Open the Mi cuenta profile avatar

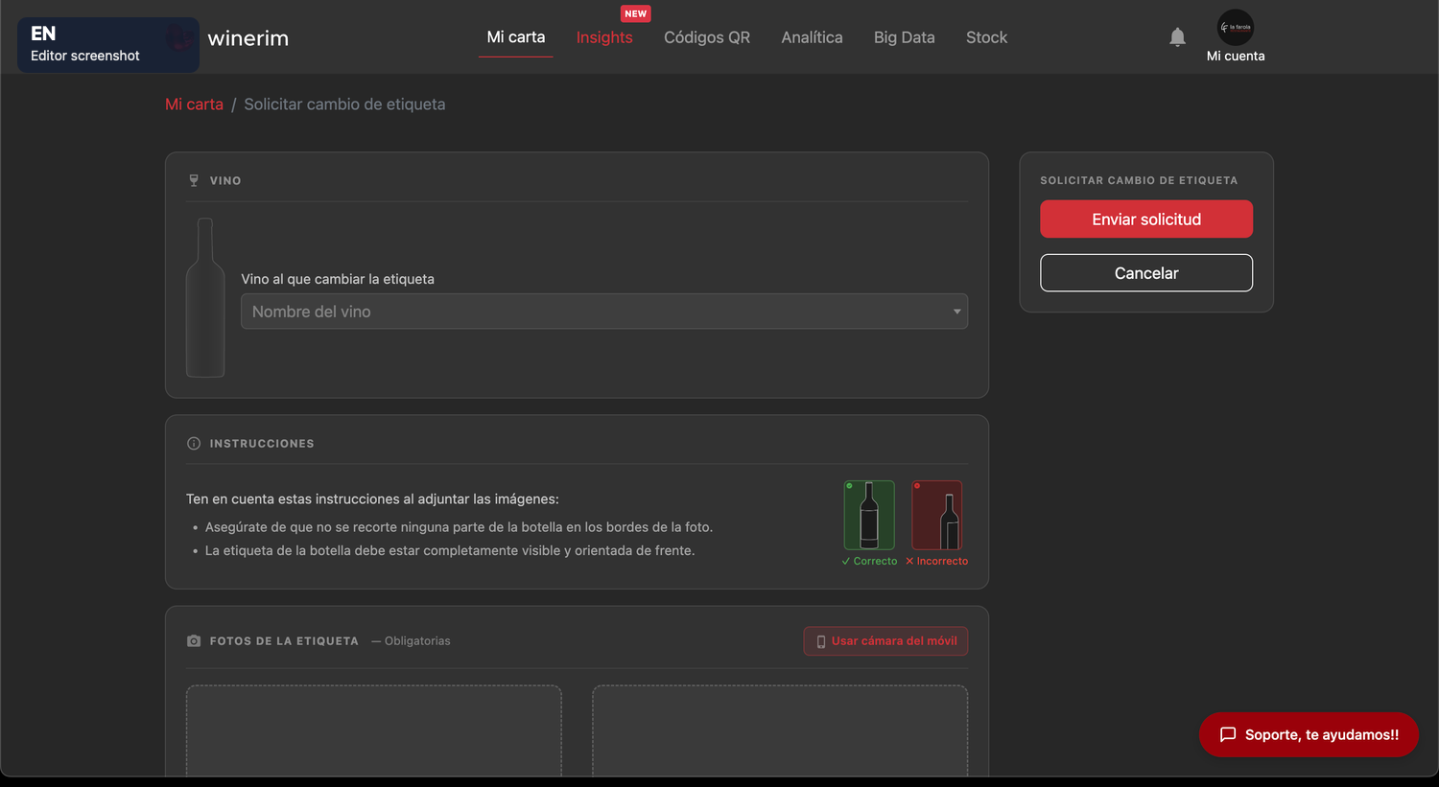(1236, 27)
